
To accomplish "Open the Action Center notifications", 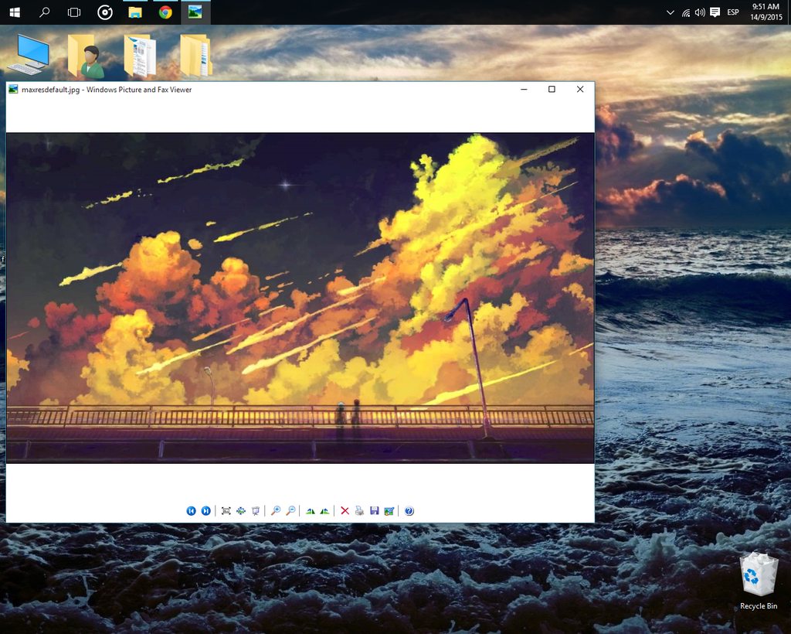I will 715,12.
